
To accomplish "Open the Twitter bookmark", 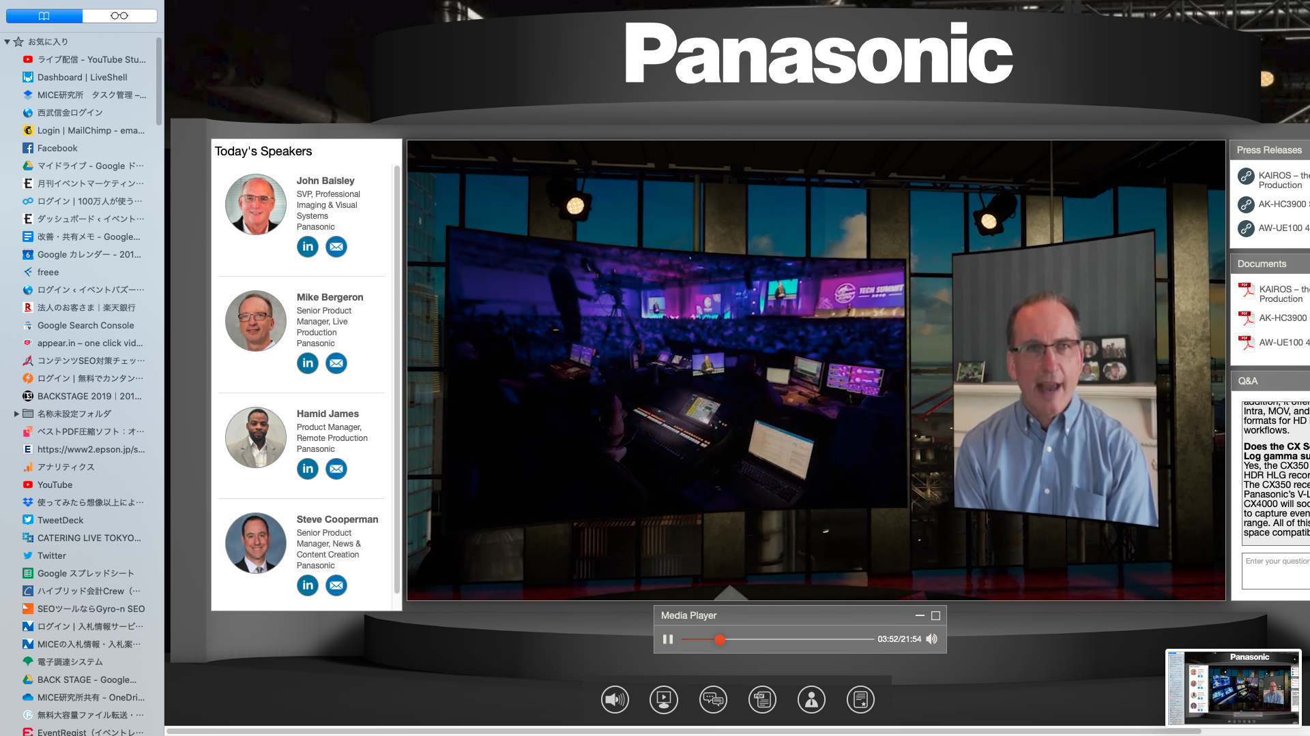I will (x=44, y=556).
